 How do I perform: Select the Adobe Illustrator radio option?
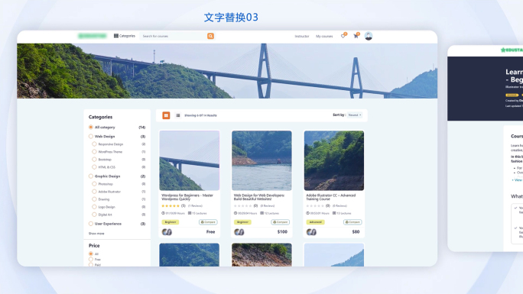pos(94,192)
